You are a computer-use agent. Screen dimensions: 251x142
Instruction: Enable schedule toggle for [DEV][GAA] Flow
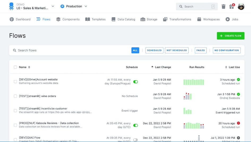pos(135,140)
